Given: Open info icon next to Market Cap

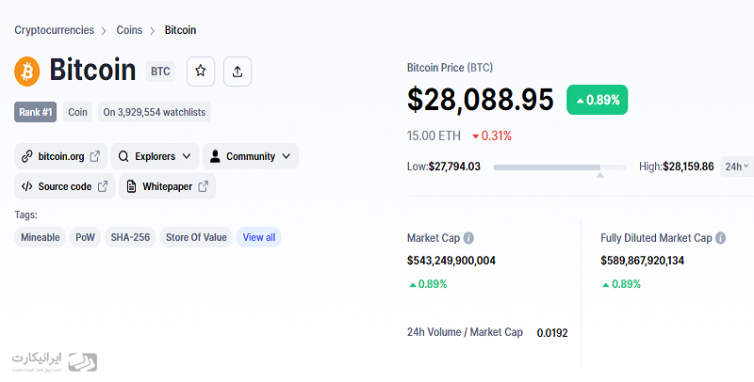Looking at the screenshot, I should coord(468,238).
